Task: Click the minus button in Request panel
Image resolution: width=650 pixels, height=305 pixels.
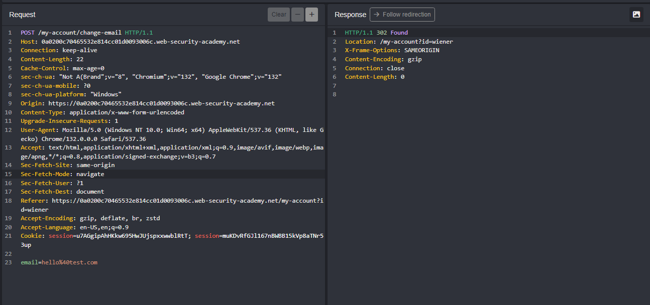Action: click(x=297, y=15)
